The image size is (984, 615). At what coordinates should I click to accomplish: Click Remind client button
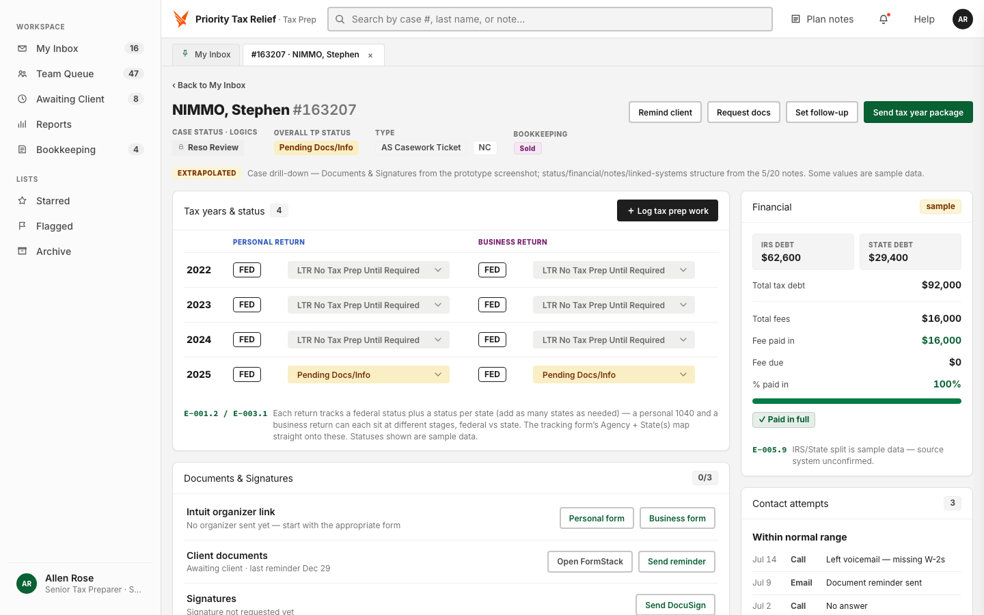665,112
